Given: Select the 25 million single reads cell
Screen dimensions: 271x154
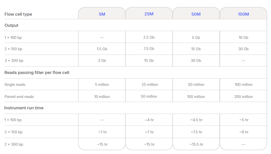Looking at the screenshot, I should pos(150,85).
